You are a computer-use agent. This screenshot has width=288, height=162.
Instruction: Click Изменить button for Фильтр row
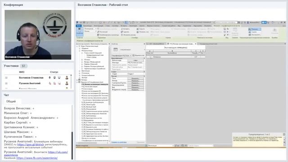pyautogui.click(x=136, y=81)
